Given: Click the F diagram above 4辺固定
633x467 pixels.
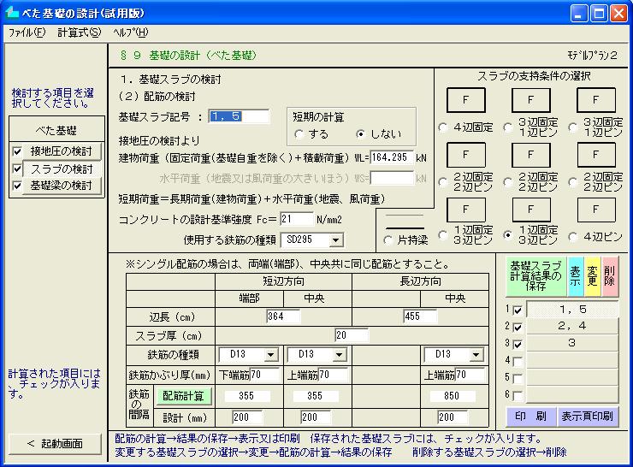Looking at the screenshot, I should 465,100.
